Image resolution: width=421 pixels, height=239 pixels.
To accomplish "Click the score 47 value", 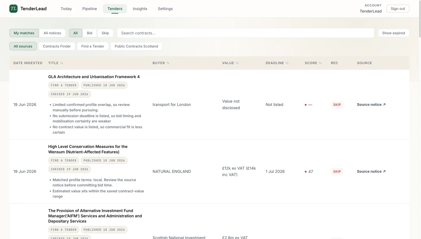I will tap(310, 171).
